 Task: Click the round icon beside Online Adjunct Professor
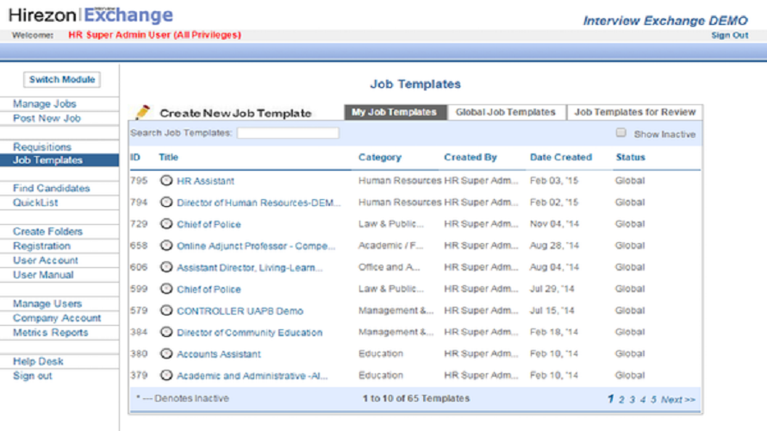point(166,245)
